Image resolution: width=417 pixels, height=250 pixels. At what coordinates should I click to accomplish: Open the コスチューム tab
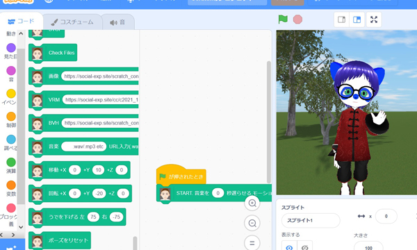point(72,22)
